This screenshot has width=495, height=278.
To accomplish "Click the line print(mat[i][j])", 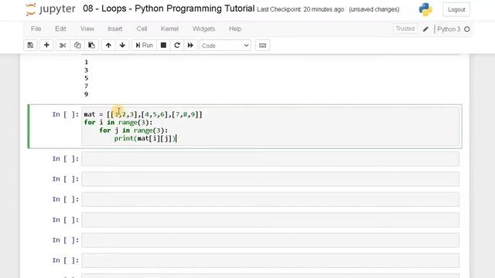I will tap(145, 138).
